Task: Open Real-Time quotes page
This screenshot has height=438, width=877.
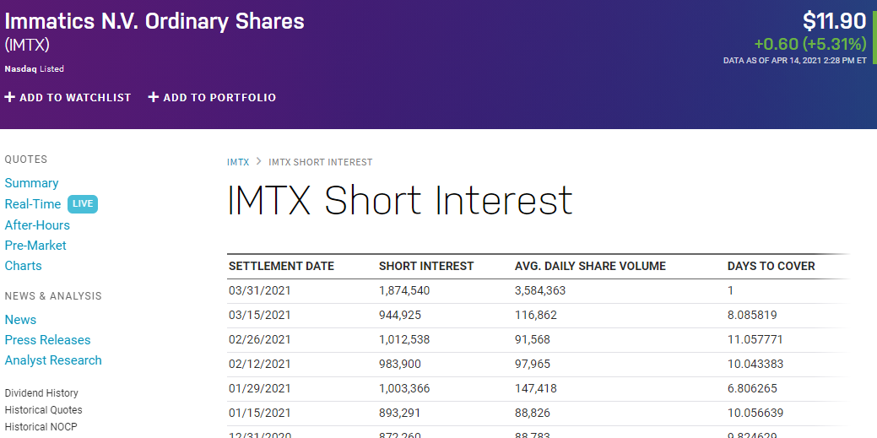Action: [33, 204]
